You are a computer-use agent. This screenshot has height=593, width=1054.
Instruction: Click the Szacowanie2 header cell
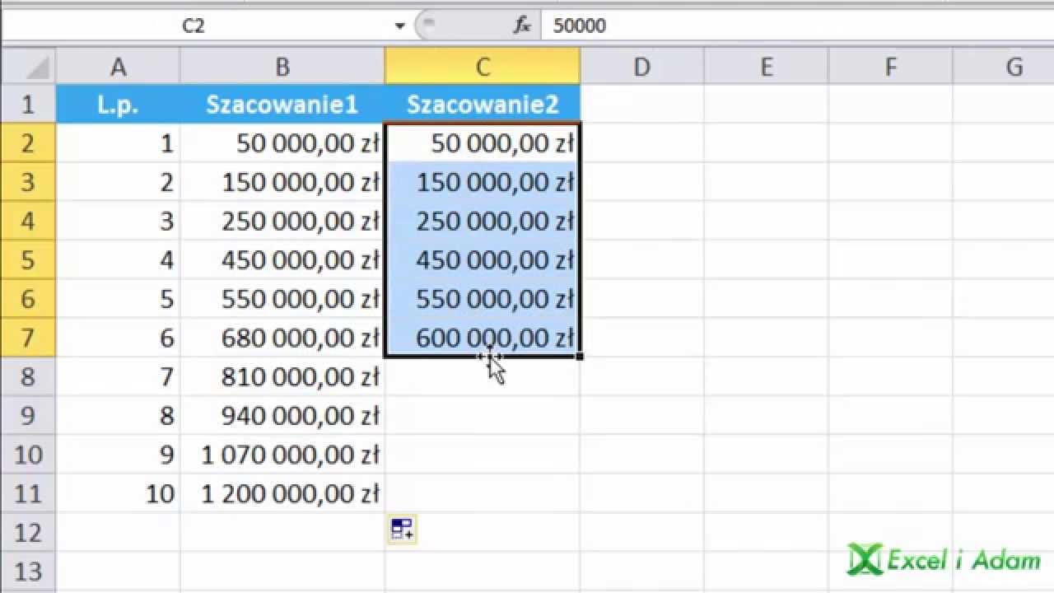tap(483, 104)
